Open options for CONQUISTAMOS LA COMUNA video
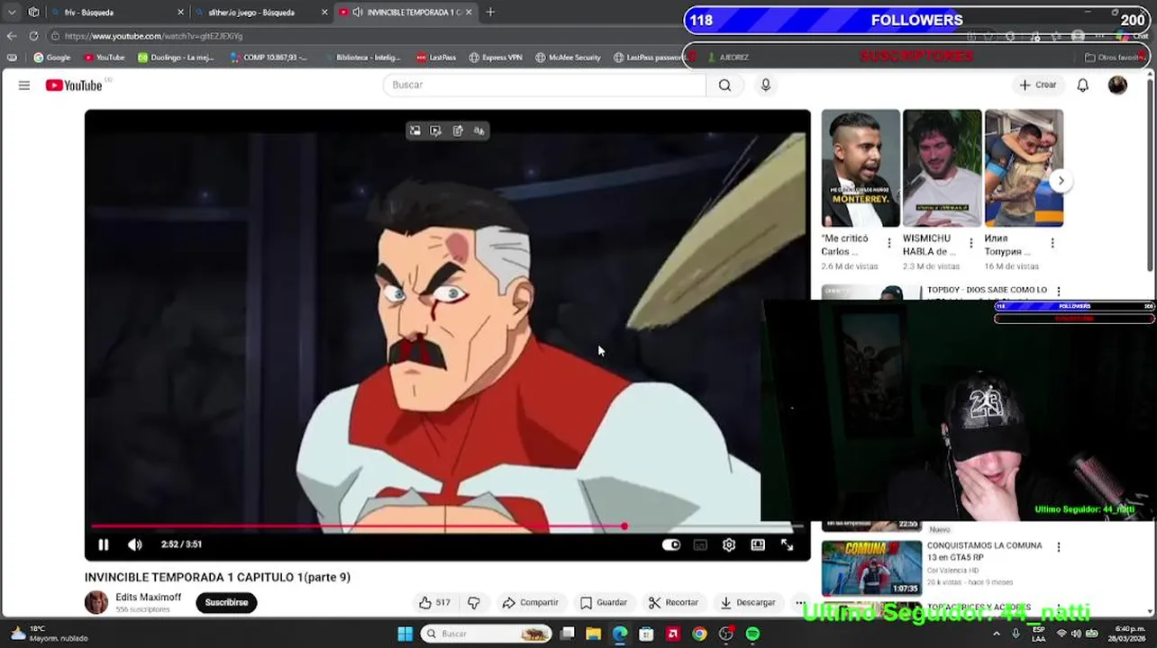This screenshot has width=1157, height=648. 1059,547
